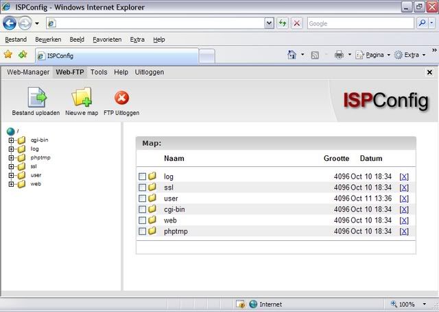
Task: Open the Favorieten menu
Action: point(107,40)
